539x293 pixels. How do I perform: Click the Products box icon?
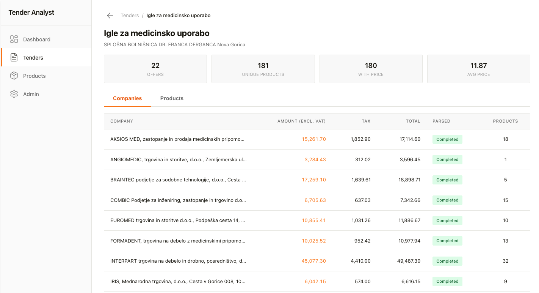pos(14,76)
